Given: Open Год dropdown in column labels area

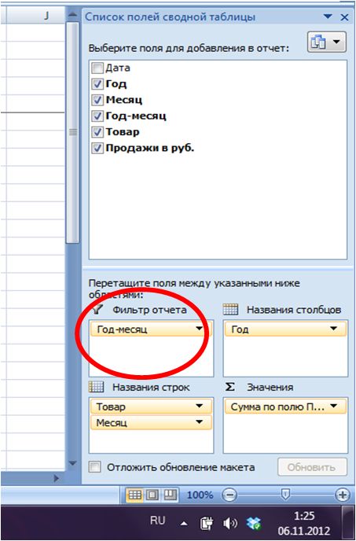Looking at the screenshot, I should click(x=333, y=329).
